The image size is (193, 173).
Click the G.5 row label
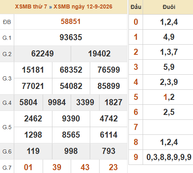(x=7, y=127)
